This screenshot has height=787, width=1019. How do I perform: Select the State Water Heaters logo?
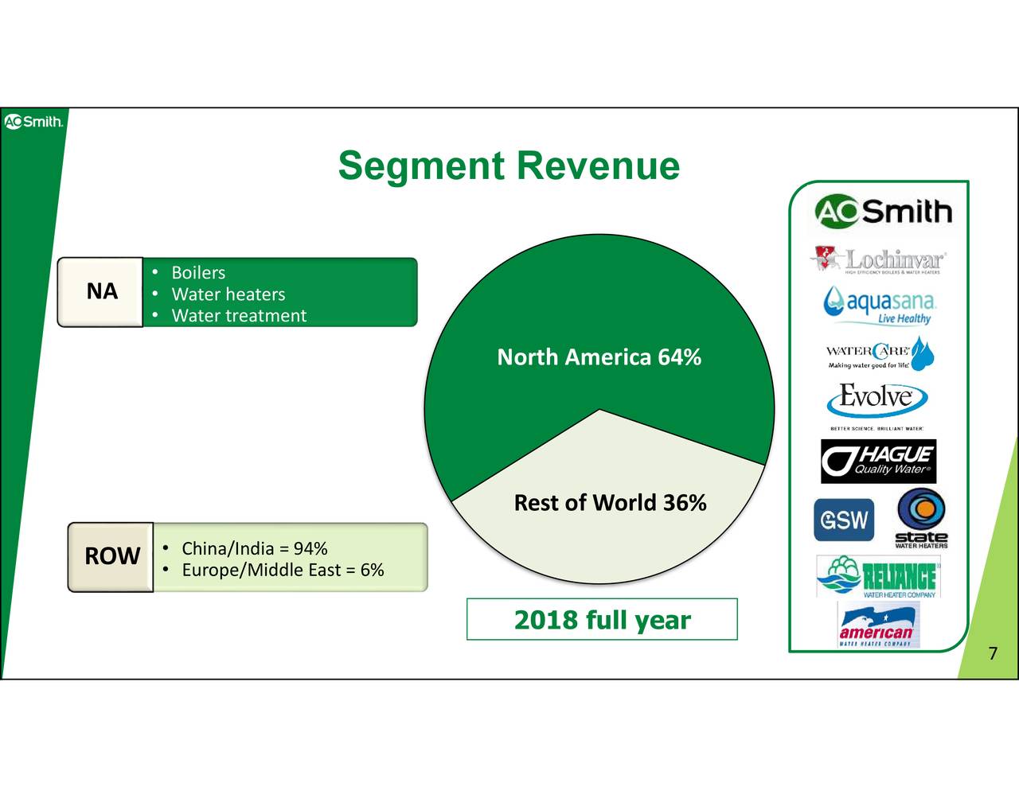pyautogui.click(x=921, y=520)
